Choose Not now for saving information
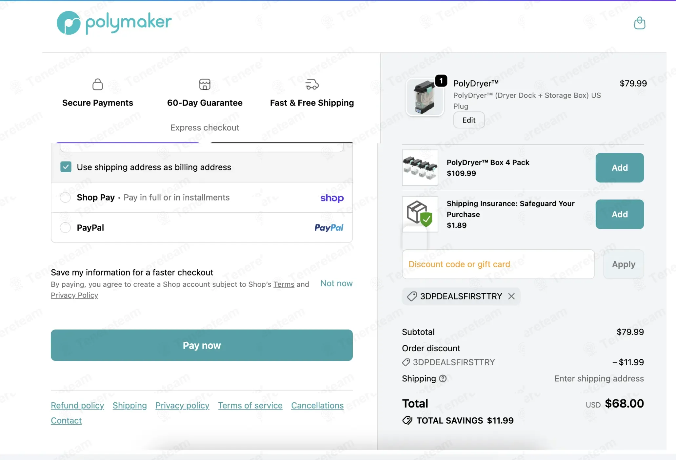Viewport: 676px width, 460px height. pyautogui.click(x=336, y=283)
